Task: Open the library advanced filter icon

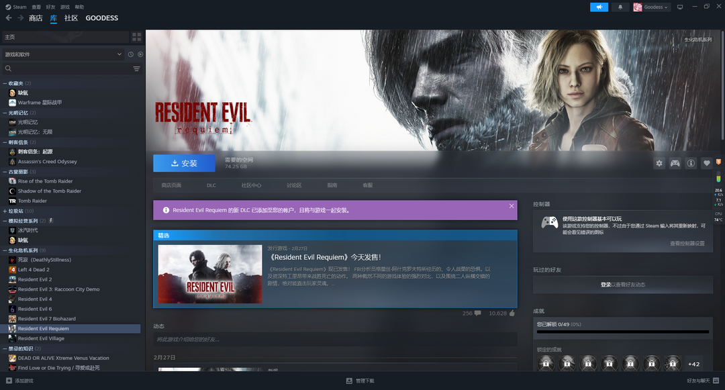Action: 137,68
